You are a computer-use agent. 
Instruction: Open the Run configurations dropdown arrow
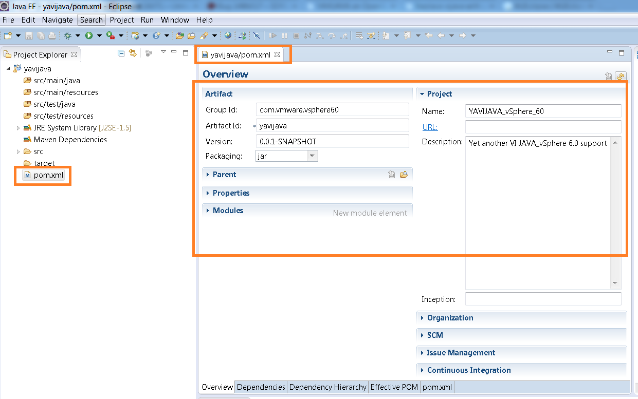pyautogui.click(x=99, y=35)
